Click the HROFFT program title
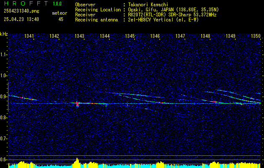The height and width of the screenshot is (168, 264). 26,3
